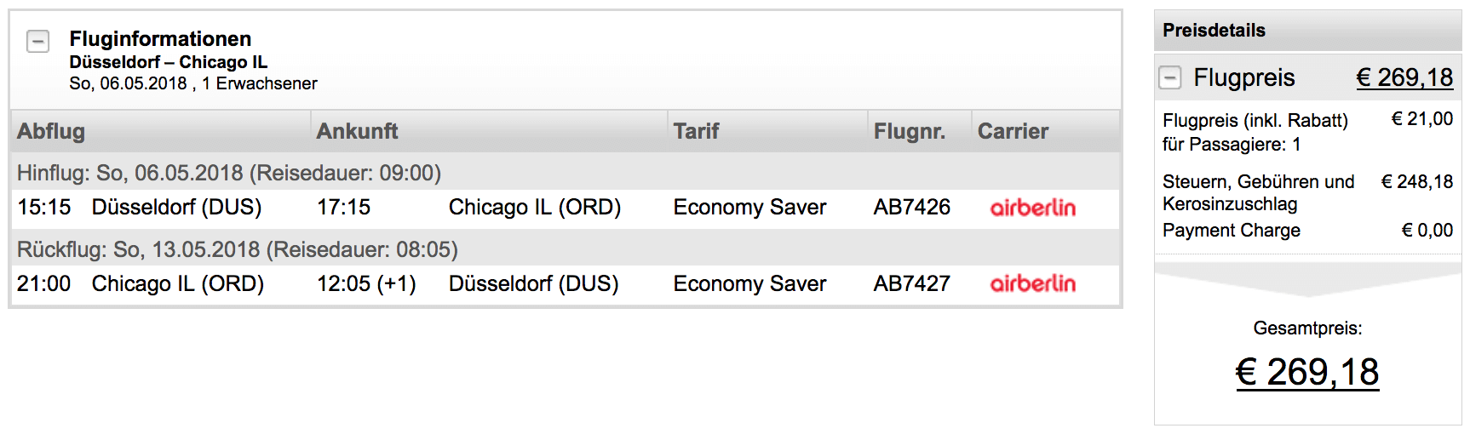The height and width of the screenshot is (434, 1470).
Task: Click the Flugnr. column header
Action: pyautogui.click(x=909, y=131)
